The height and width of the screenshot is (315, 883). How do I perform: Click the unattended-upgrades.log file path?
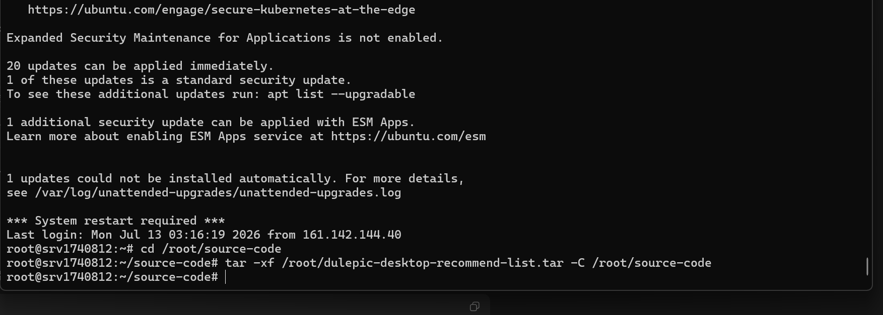218,192
